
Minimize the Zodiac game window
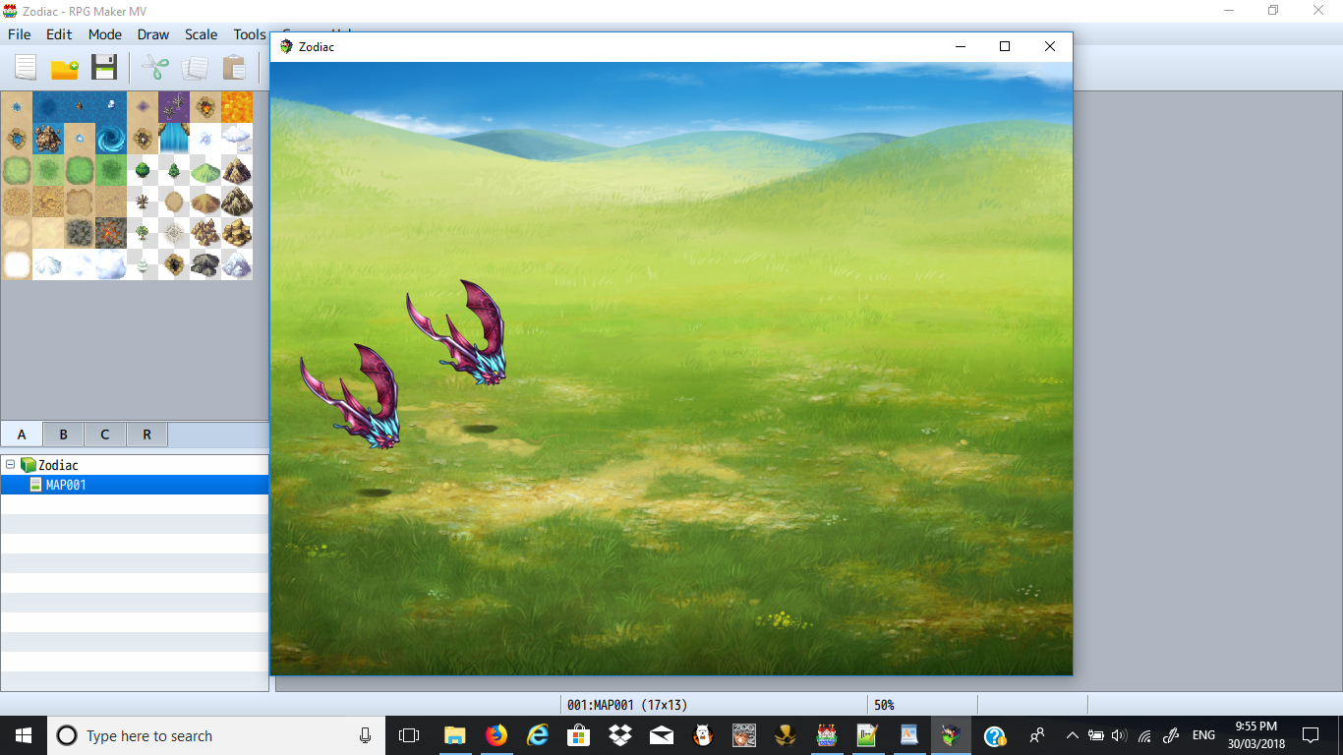pyautogui.click(x=960, y=46)
